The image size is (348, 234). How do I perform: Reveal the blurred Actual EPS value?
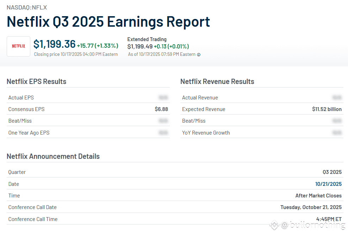click(x=163, y=97)
